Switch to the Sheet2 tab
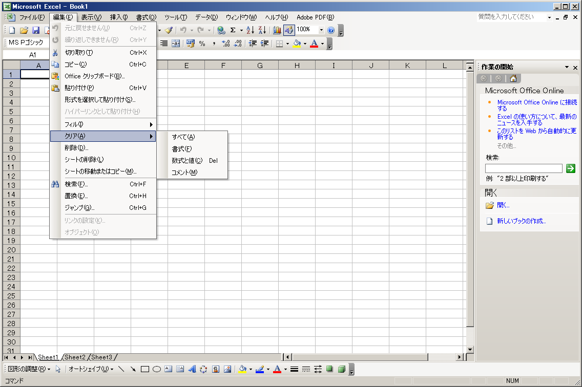This screenshot has height=387, width=582. (75, 357)
